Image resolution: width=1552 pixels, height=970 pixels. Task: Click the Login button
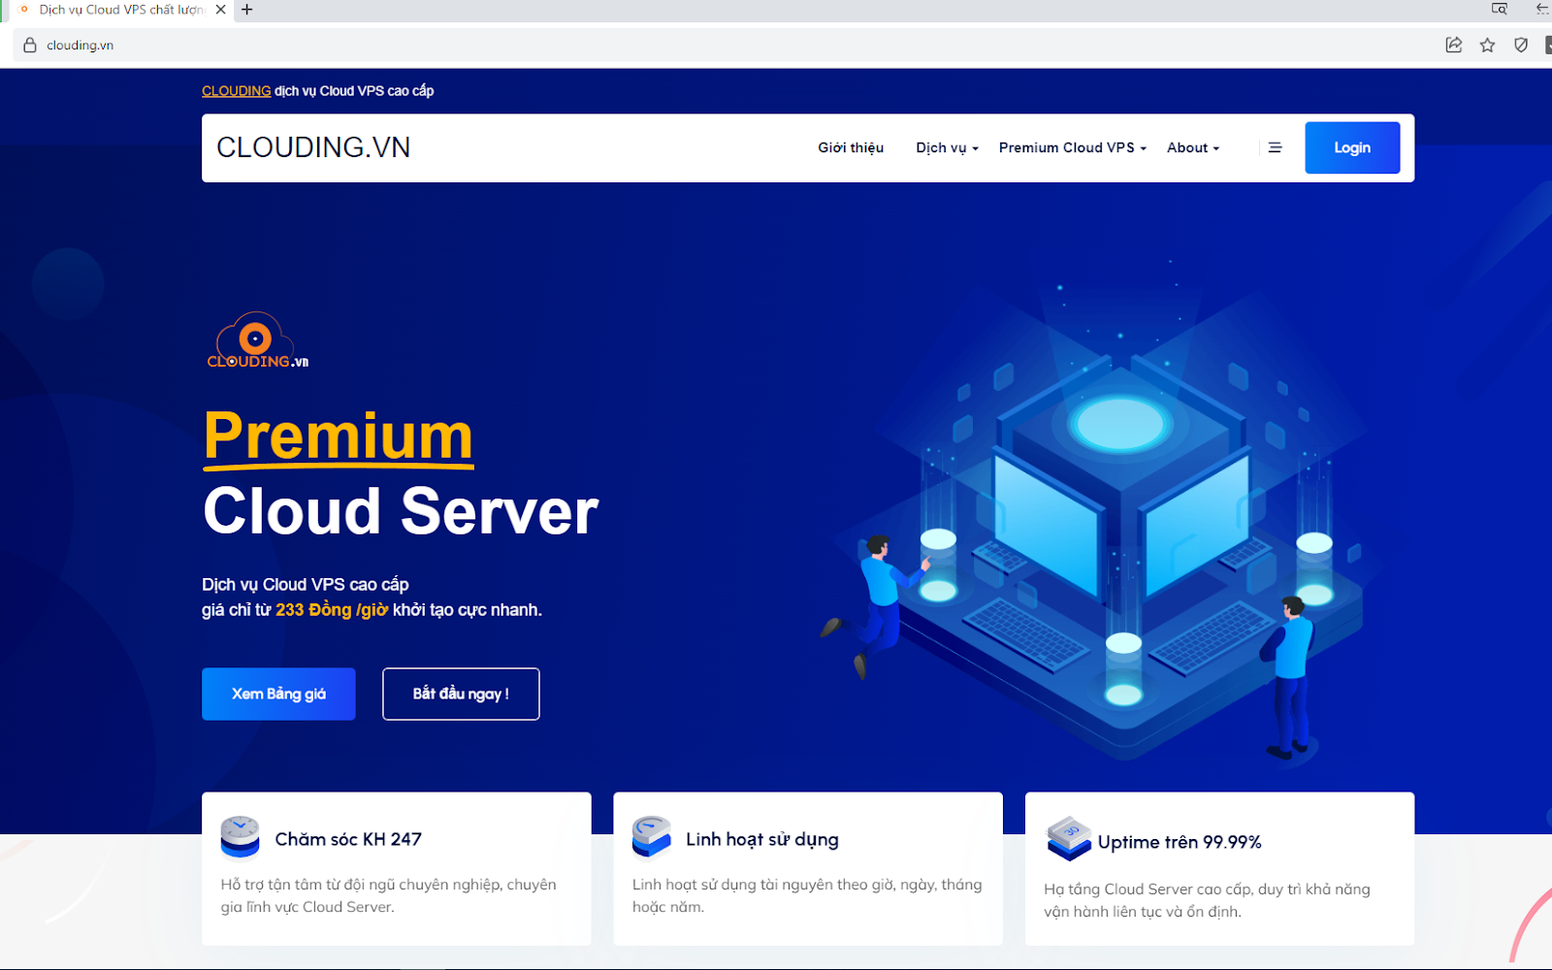pos(1352,147)
